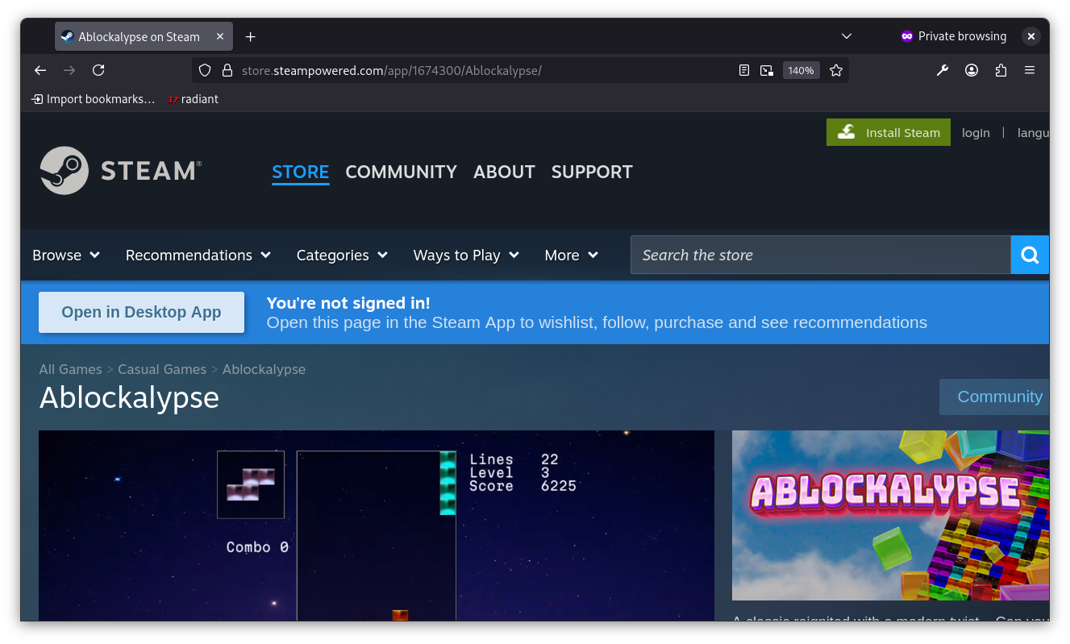Image resolution: width=1070 pixels, height=644 pixels.
Task: Go to the ABOUT menu item
Action: click(504, 172)
